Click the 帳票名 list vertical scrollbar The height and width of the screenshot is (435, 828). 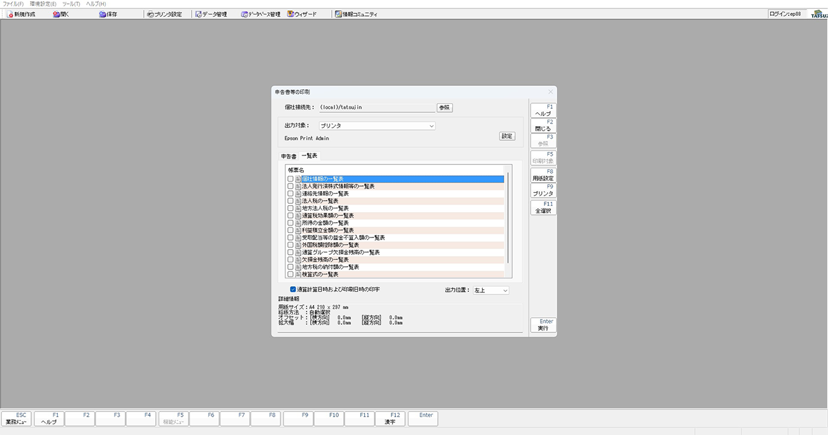[508, 217]
